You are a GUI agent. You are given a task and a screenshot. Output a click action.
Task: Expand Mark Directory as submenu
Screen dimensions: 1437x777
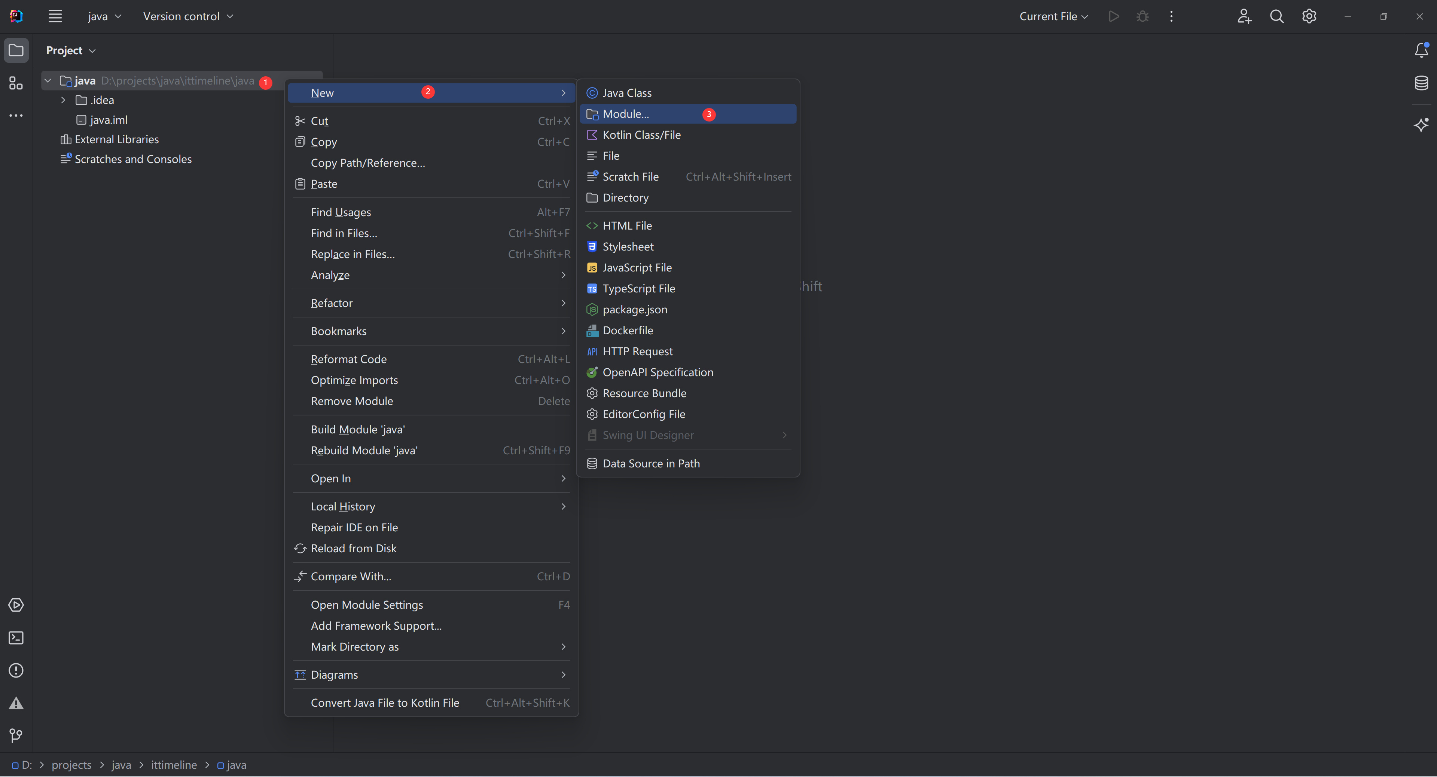click(431, 647)
